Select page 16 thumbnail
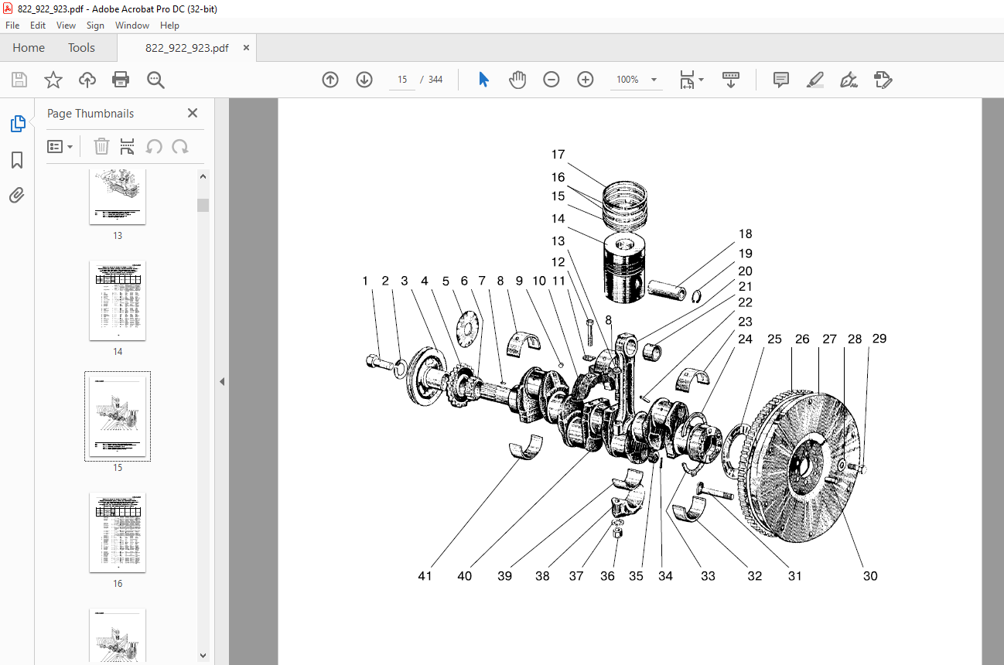1004x665 pixels. 118,533
